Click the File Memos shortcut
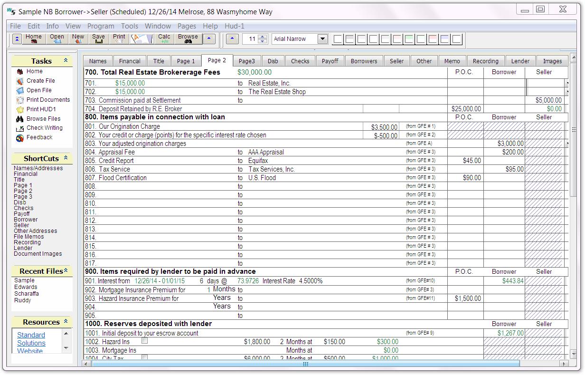 click(x=28, y=237)
